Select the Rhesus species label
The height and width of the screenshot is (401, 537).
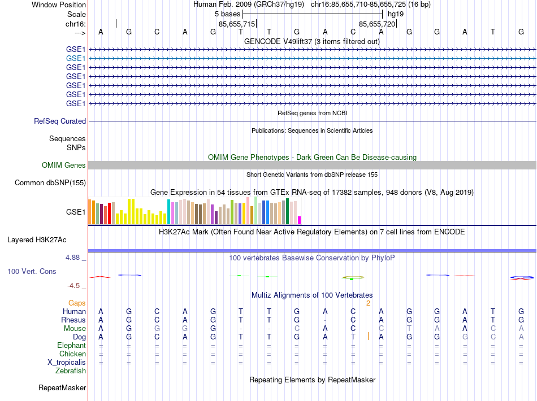(73, 320)
